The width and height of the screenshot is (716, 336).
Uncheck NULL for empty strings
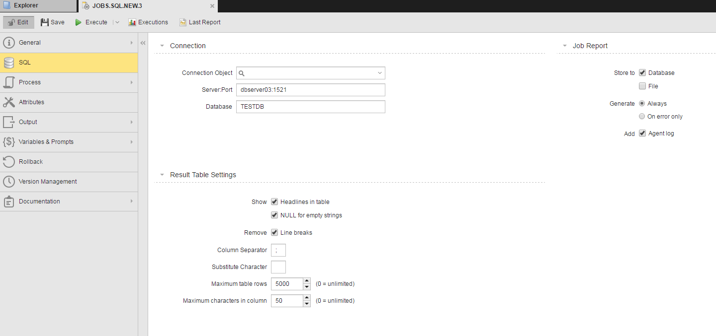274,215
